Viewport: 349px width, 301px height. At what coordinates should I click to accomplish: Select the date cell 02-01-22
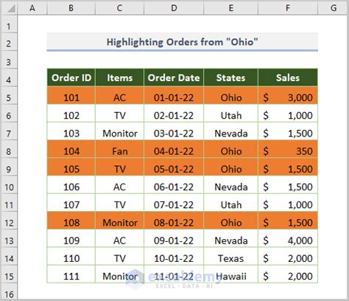coord(174,114)
